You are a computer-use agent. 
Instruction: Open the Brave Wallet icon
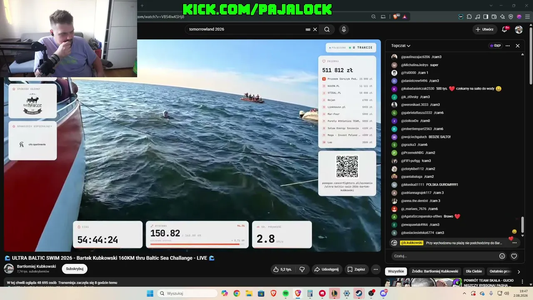click(494, 17)
